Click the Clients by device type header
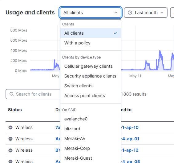Image resolution: width=174 pixels, height=163 pixels. [81, 57]
